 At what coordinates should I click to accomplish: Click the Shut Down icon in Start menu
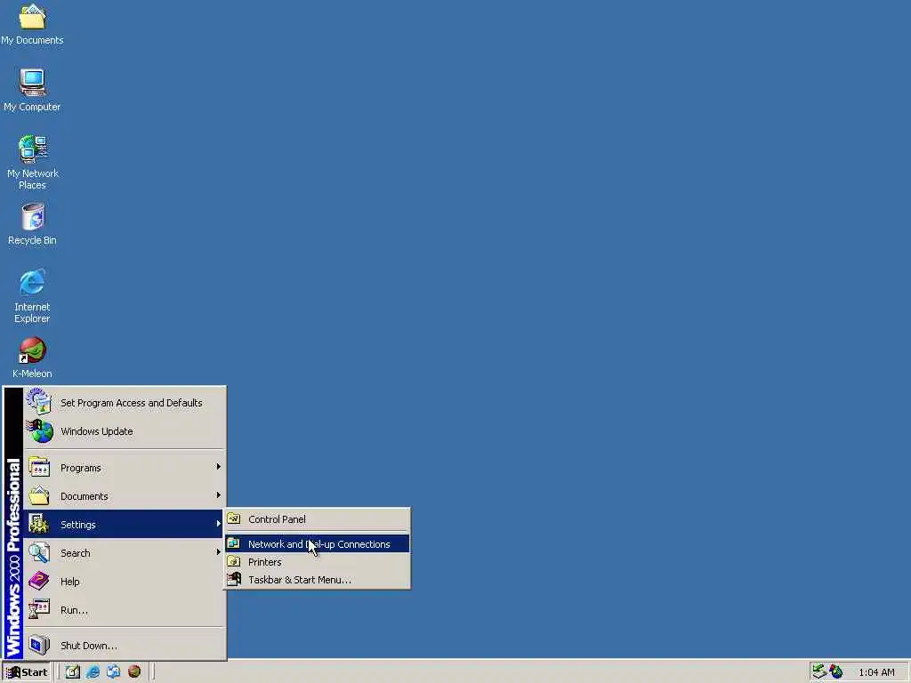[x=39, y=645]
